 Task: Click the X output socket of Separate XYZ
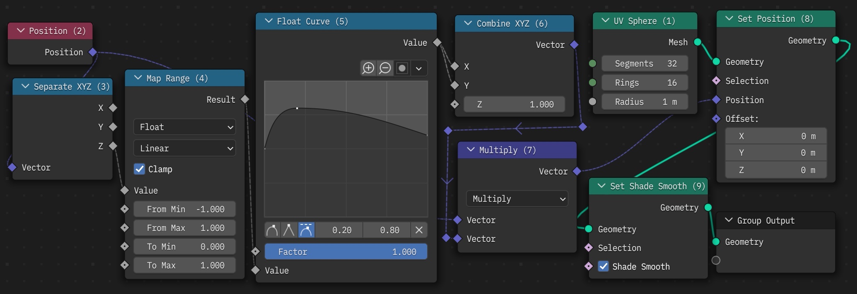[113, 108]
